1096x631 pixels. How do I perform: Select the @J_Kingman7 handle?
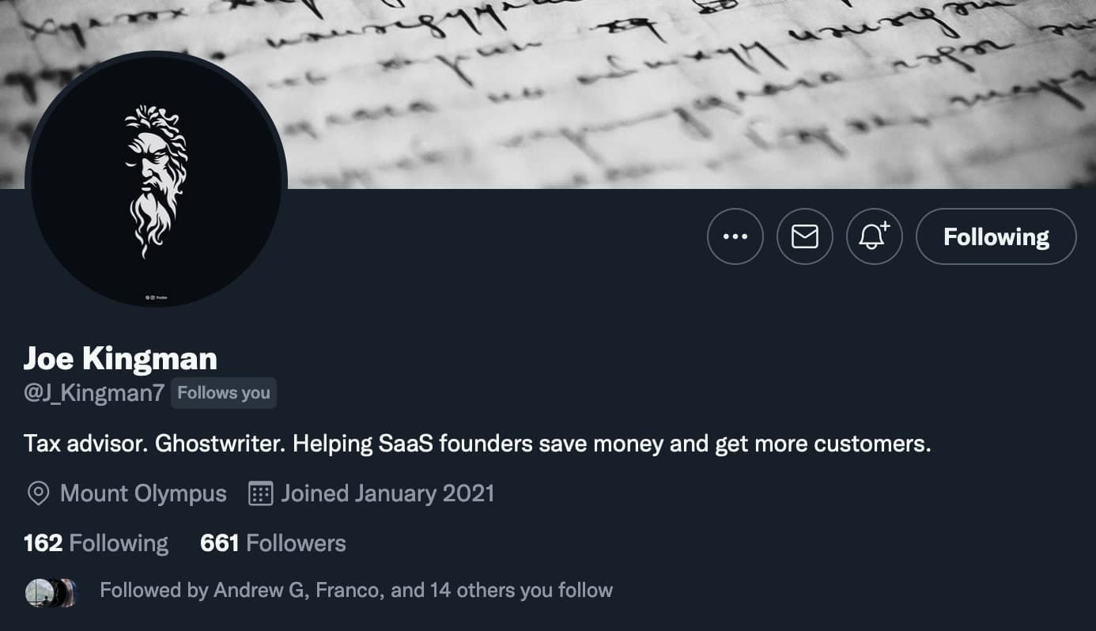point(93,392)
